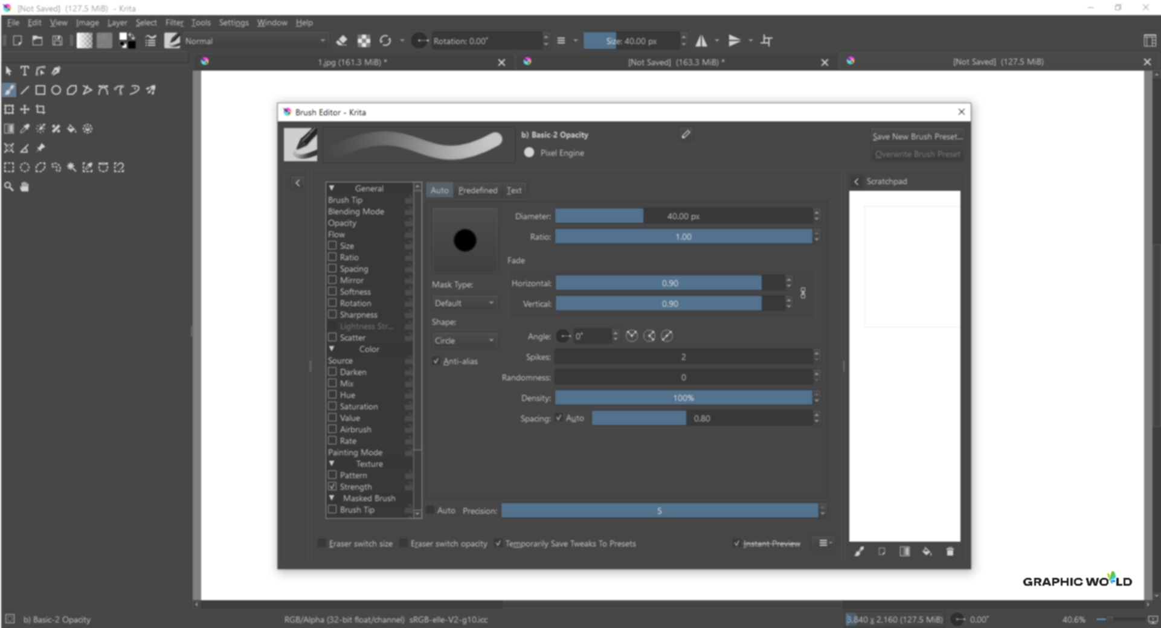The image size is (1161, 628).
Task: Open the Shape dropdown set to Circle
Action: [x=464, y=341]
